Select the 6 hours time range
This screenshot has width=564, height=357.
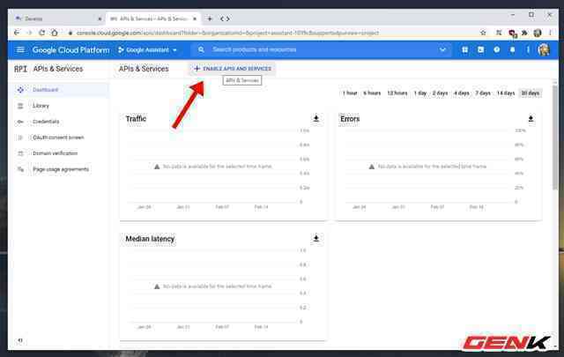pos(372,93)
